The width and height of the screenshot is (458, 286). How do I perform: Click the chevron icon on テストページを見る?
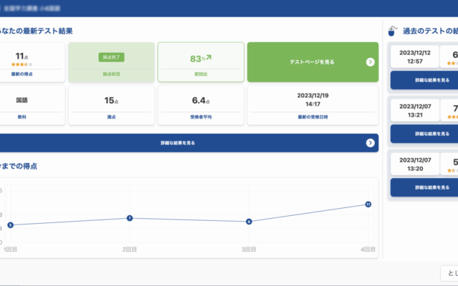point(370,62)
